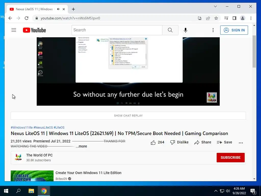Open File Explorer from taskbar

tap(31, 191)
